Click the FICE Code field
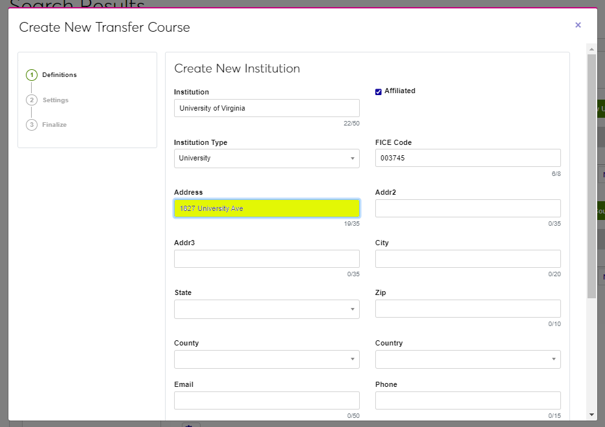605x427 pixels. point(468,158)
